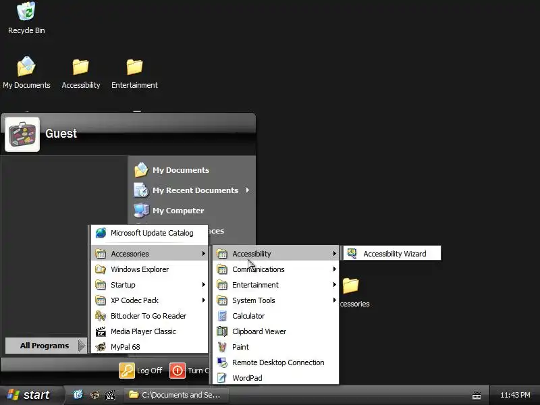
Task: Launch WordPad from Accessories
Action: tap(275, 378)
